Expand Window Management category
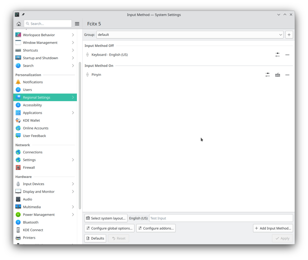The image size is (308, 260). coord(45,43)
